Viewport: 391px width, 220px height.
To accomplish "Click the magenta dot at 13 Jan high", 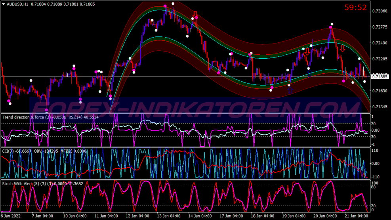I will point(165,6).
